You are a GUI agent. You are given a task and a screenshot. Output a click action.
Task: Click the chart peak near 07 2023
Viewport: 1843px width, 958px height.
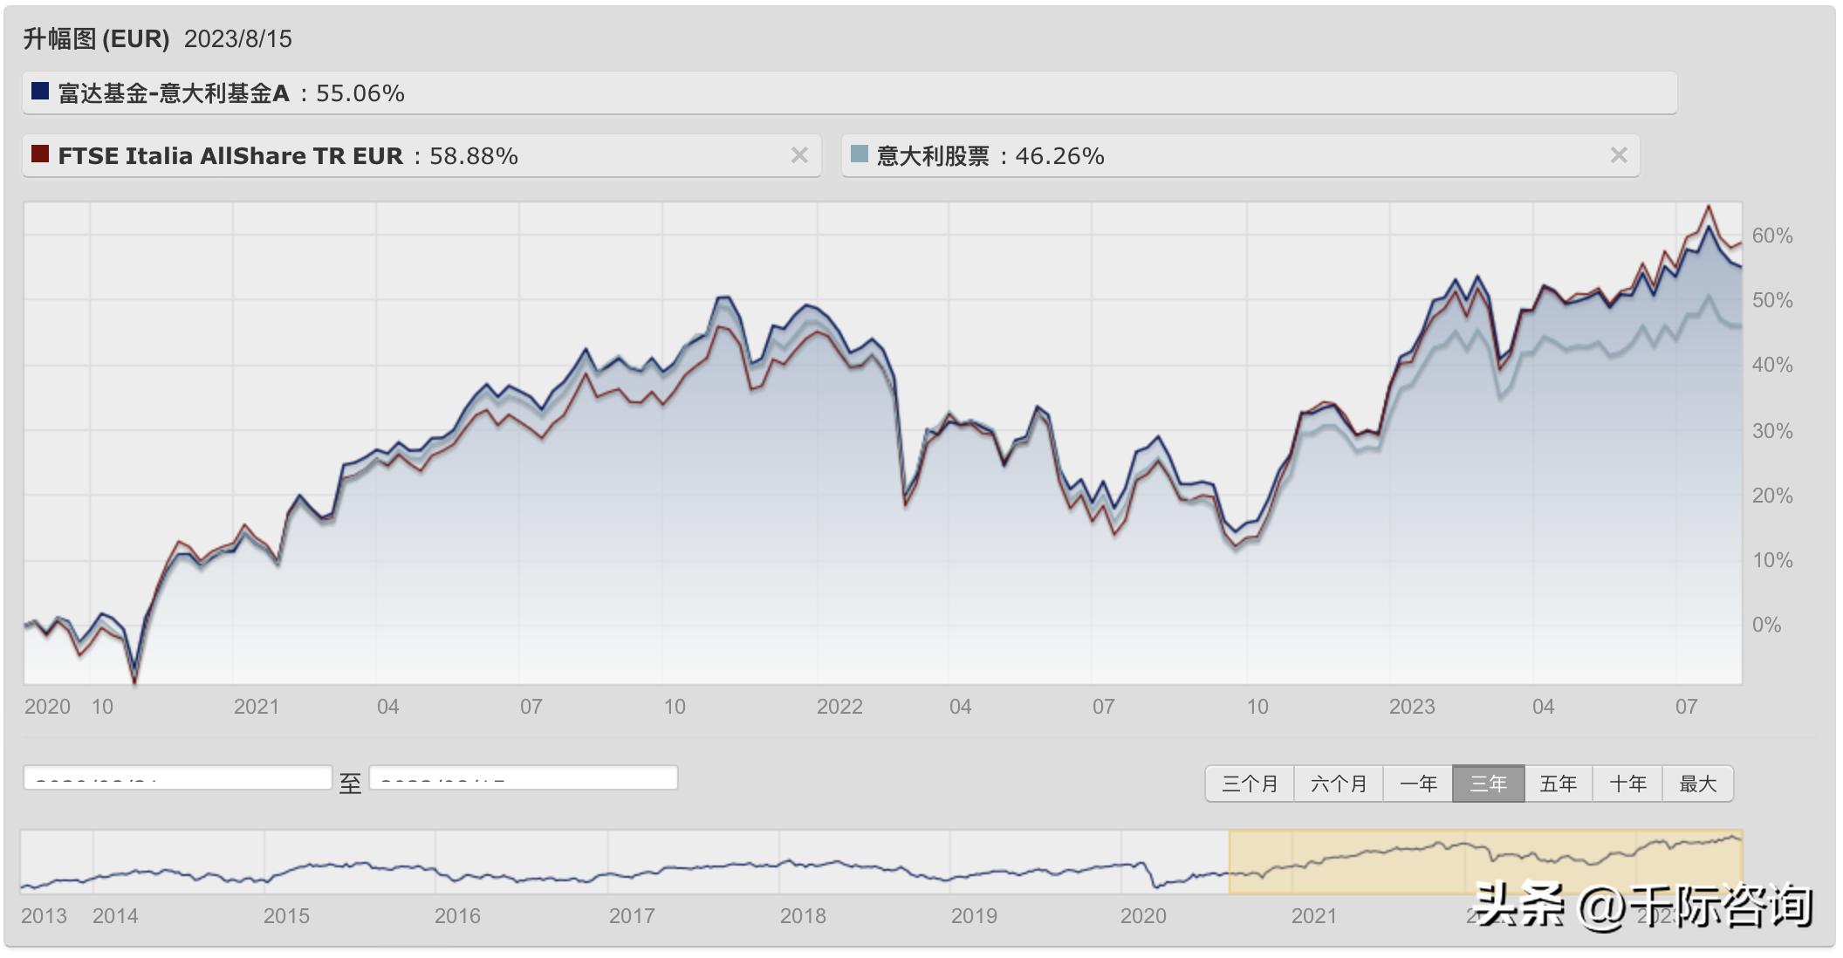(1708, 208)
